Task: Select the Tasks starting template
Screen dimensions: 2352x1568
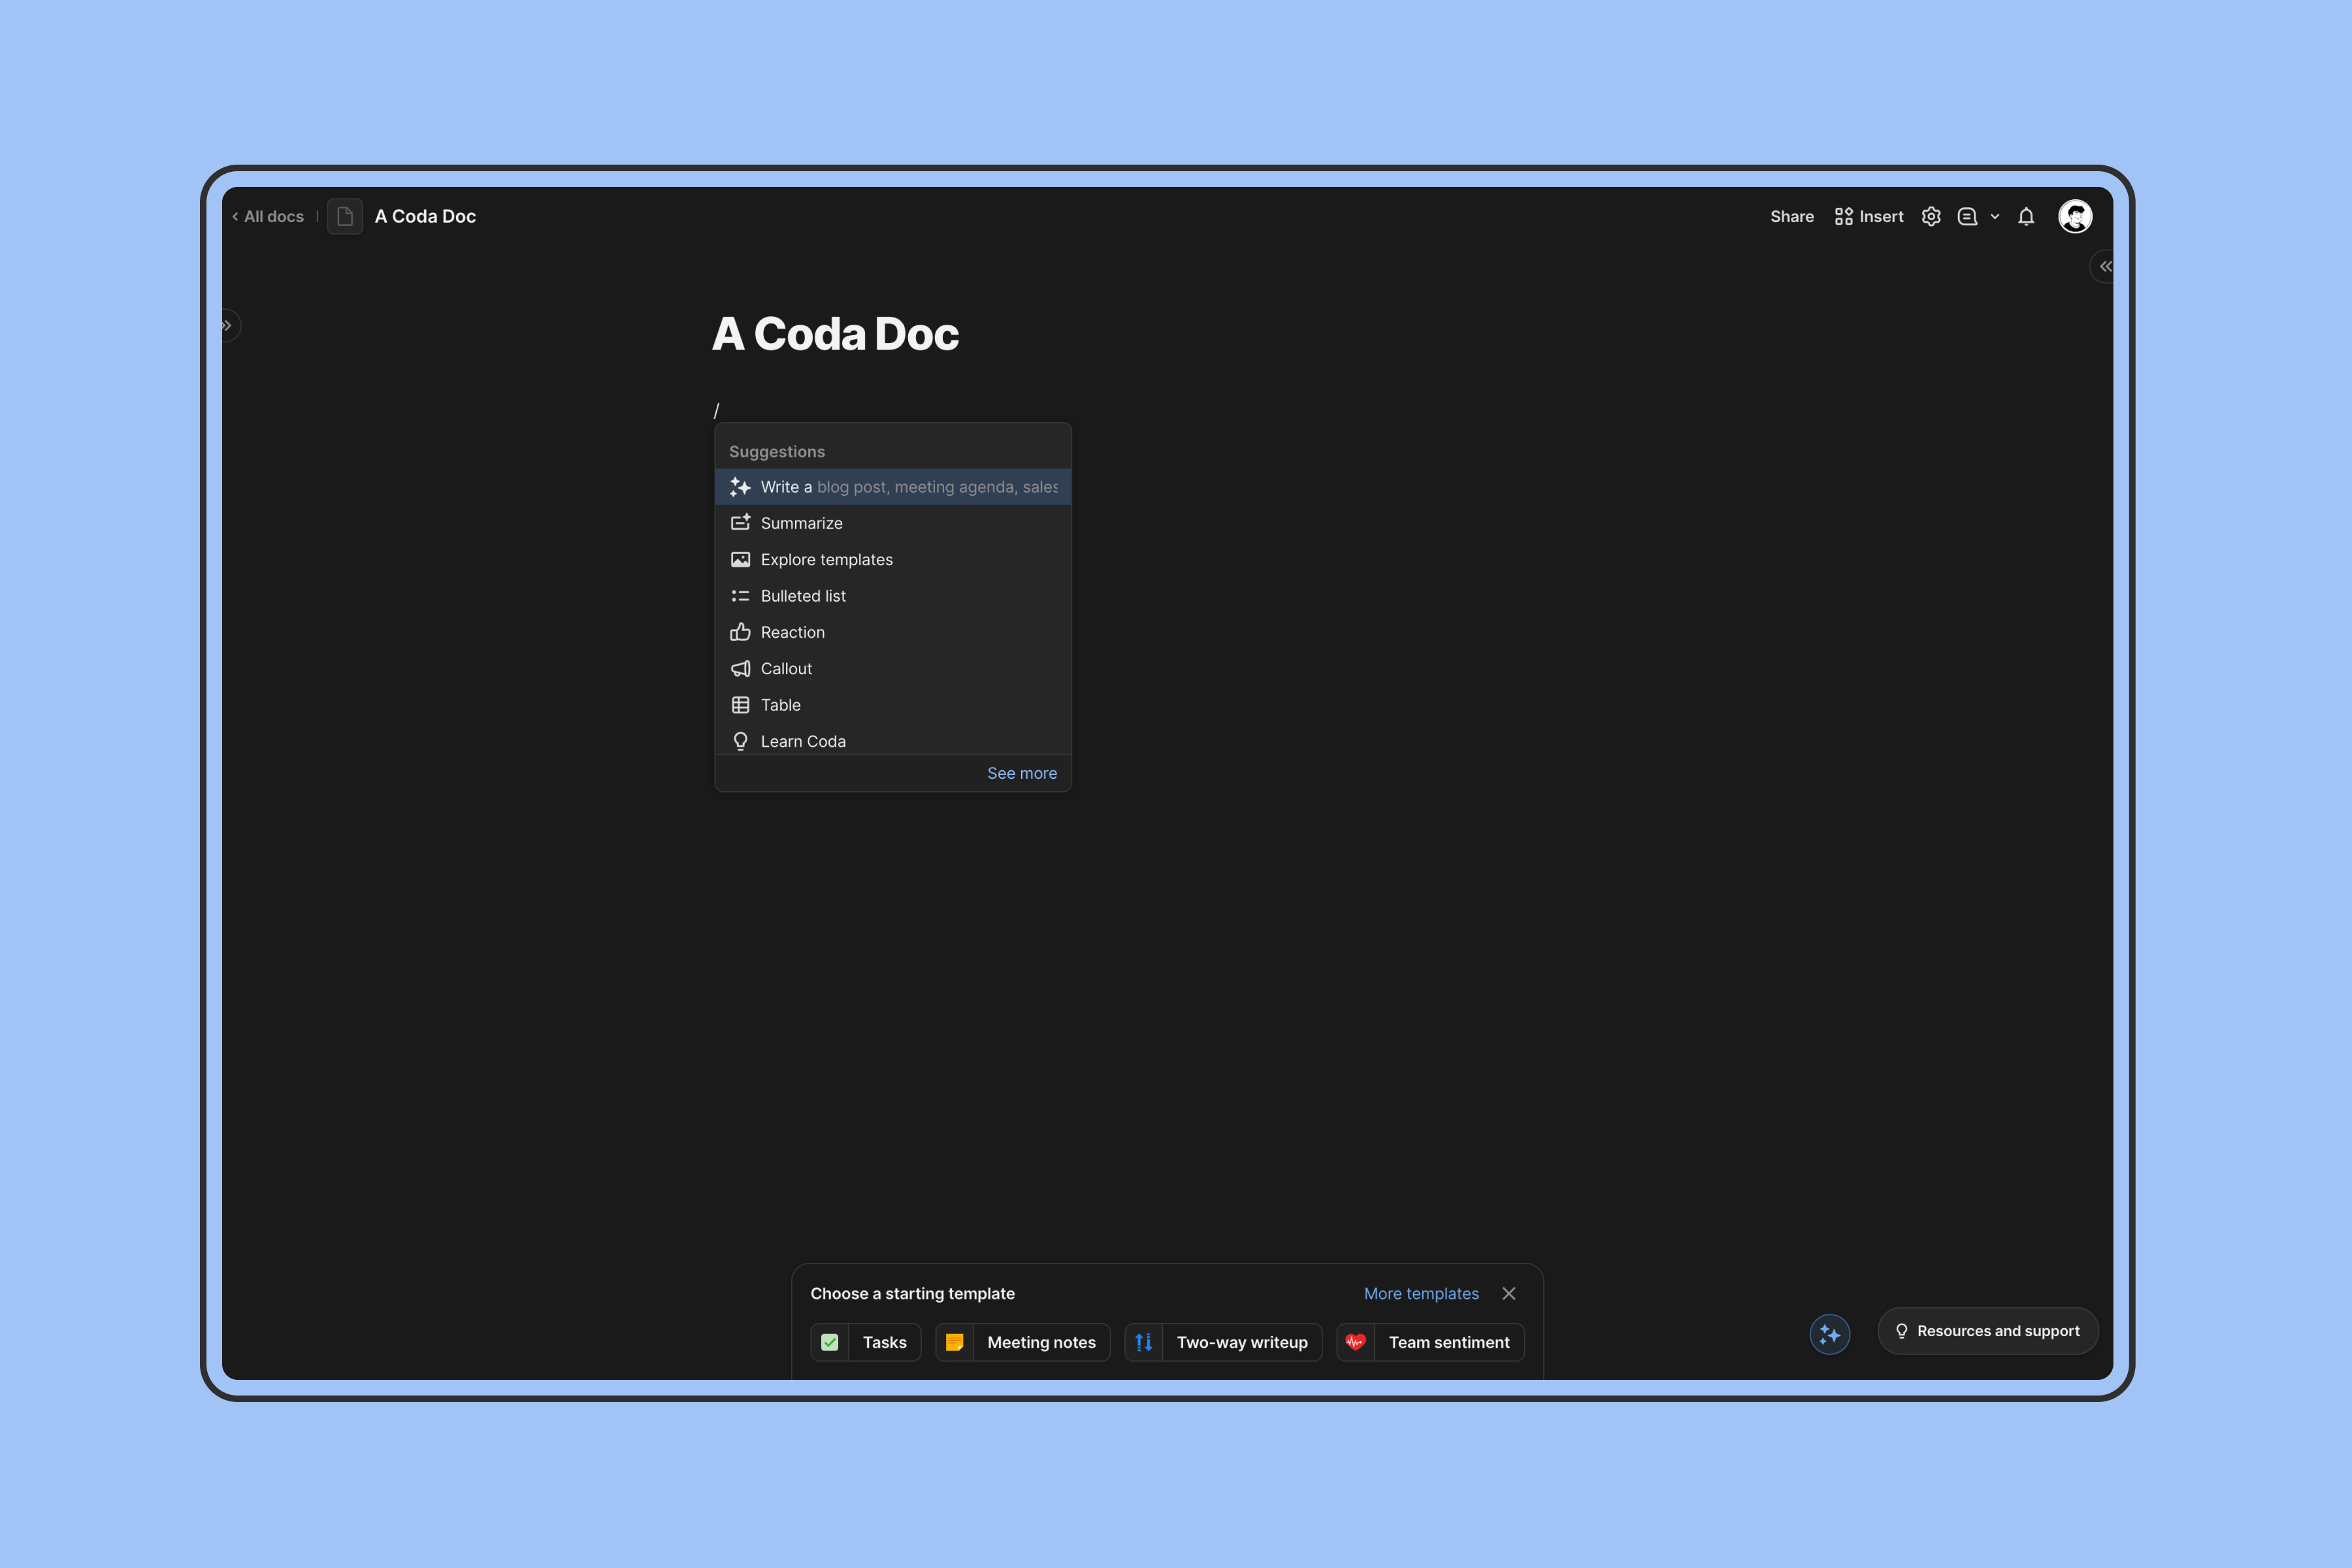Action: coord(863,1342)
